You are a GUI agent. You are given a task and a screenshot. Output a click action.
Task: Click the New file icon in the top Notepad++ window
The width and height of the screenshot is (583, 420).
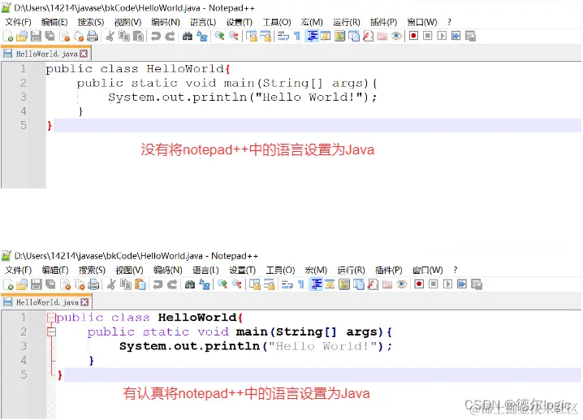(x=8, y=36)
